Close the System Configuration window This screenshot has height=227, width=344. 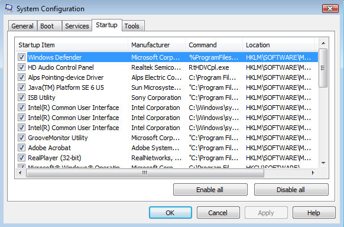pyautogui.click(x=330, y=8)
